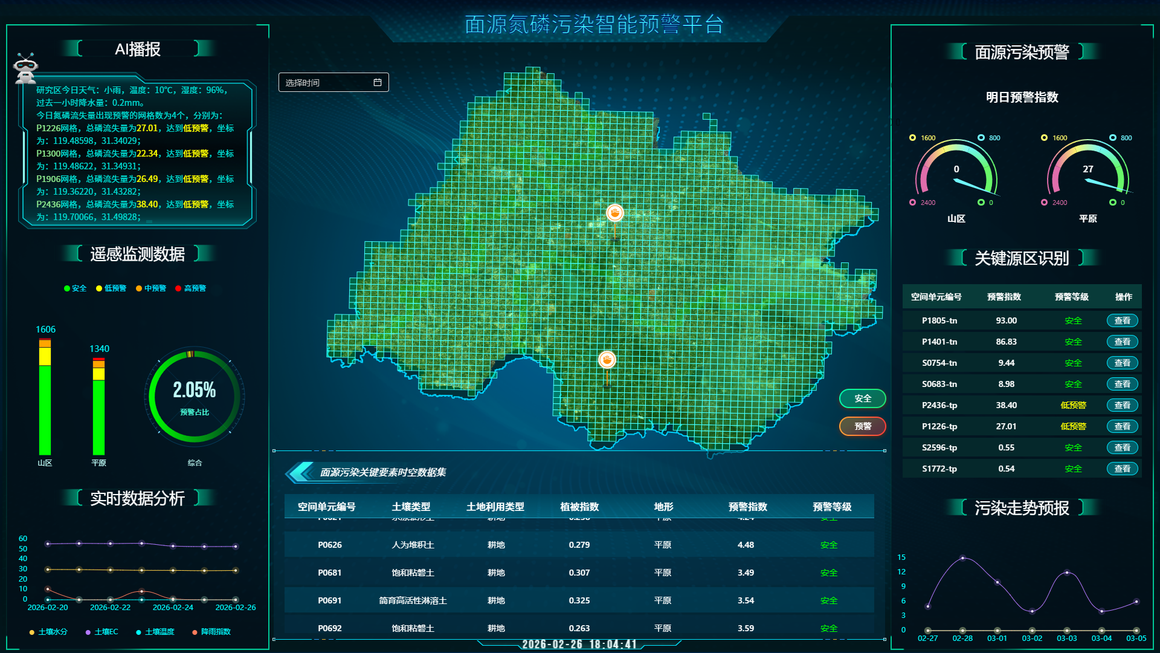Toggle the 低预警 legend item
Viewport: 1160px width, 653px height.
[x=111, y=288]
